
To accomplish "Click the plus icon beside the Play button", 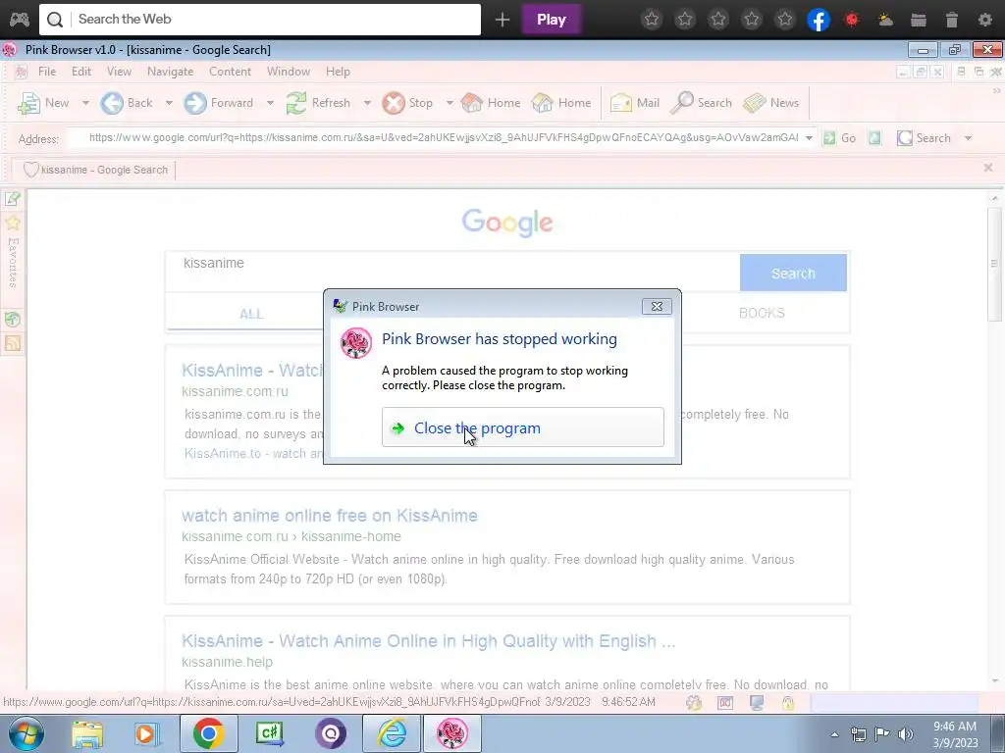I will [502, 20].
